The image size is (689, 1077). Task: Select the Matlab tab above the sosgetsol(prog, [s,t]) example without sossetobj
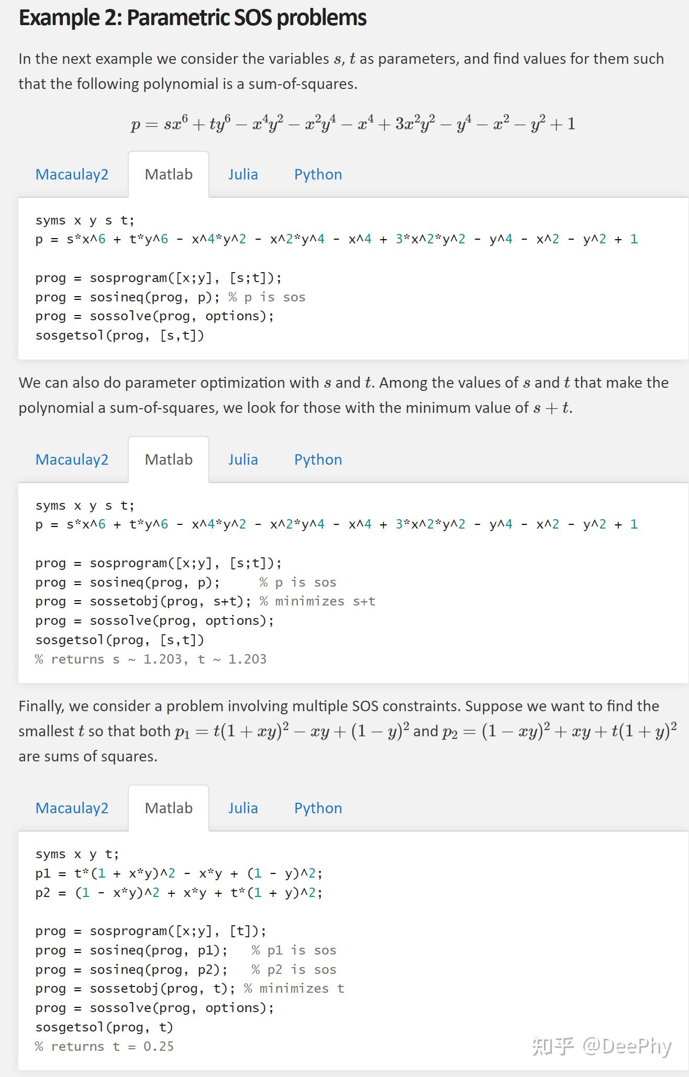169,174
